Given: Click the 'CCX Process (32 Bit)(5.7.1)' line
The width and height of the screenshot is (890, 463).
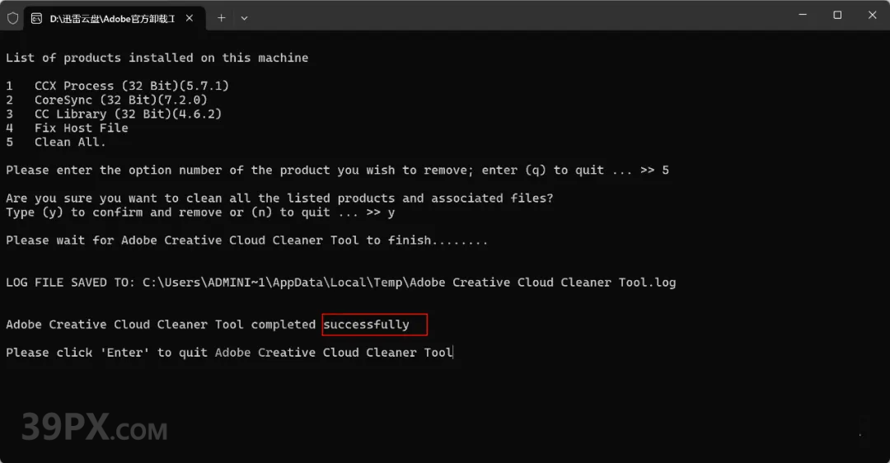Looking at the screenshot, I should [132, 86].
